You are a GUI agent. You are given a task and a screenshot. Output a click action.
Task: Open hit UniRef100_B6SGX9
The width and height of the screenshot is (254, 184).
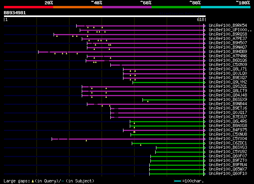(228, 100)
